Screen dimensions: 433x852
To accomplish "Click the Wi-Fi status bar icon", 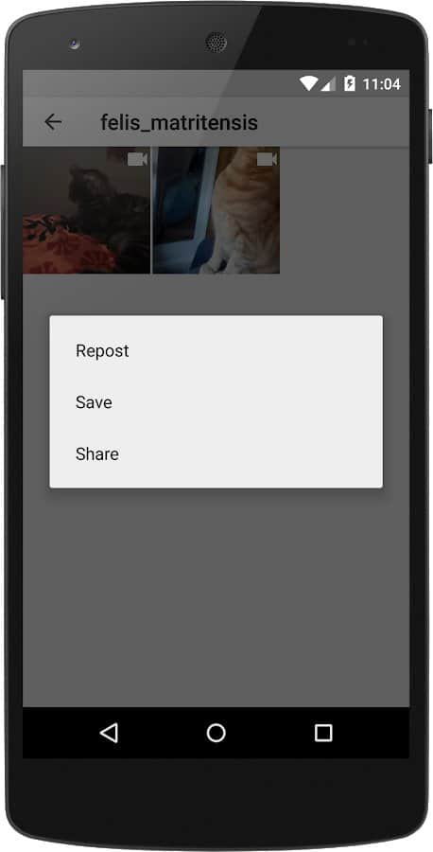I will pos(308,83).
